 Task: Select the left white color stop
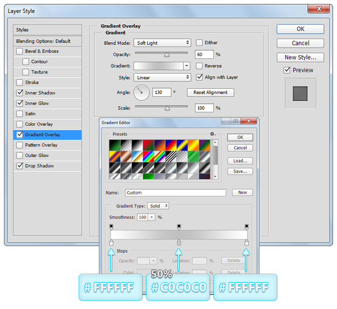pyautogui.click(x=111, y=242)
